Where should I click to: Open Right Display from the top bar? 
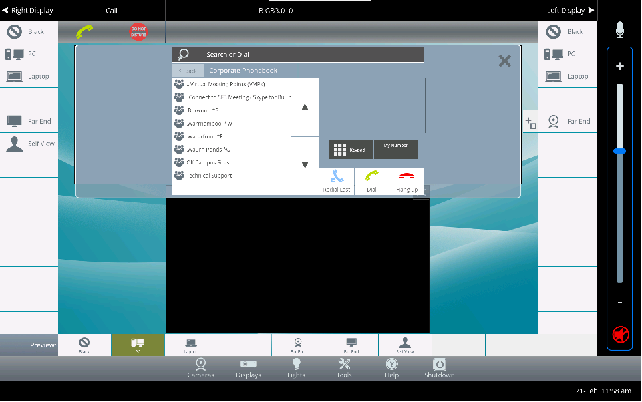pos(28,10)
